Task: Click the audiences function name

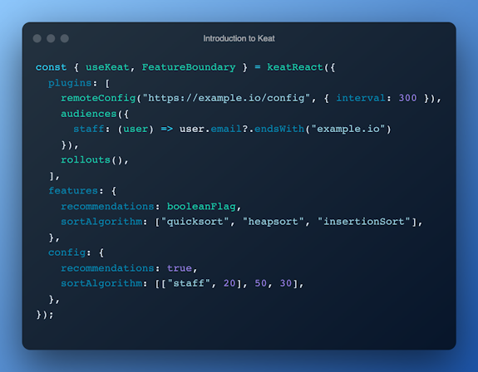Action: [x=89, y=114]
